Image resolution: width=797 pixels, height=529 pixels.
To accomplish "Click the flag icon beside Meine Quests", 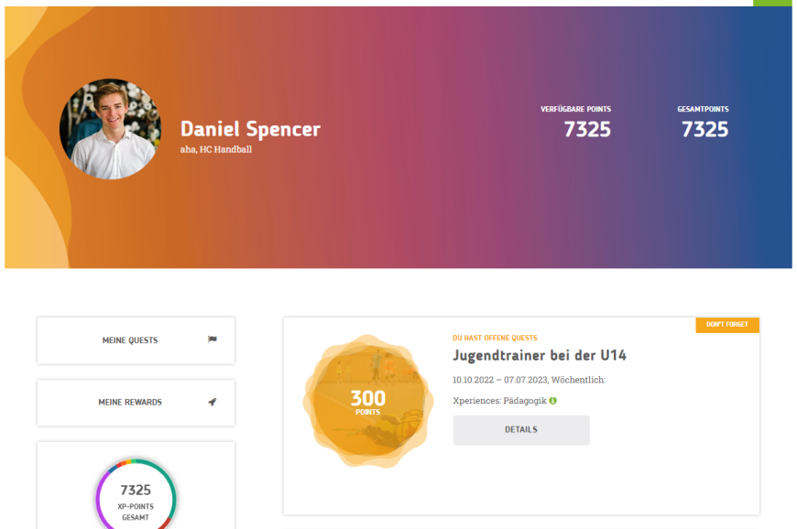I will pyautogui.click(x=213, y=340).
